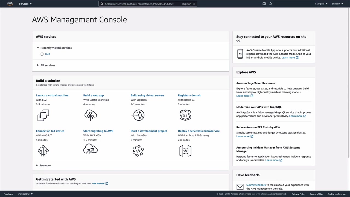Click external link icon for Mobile App Learn more
This screenshot has height=197, width=350.
[297, 57]
